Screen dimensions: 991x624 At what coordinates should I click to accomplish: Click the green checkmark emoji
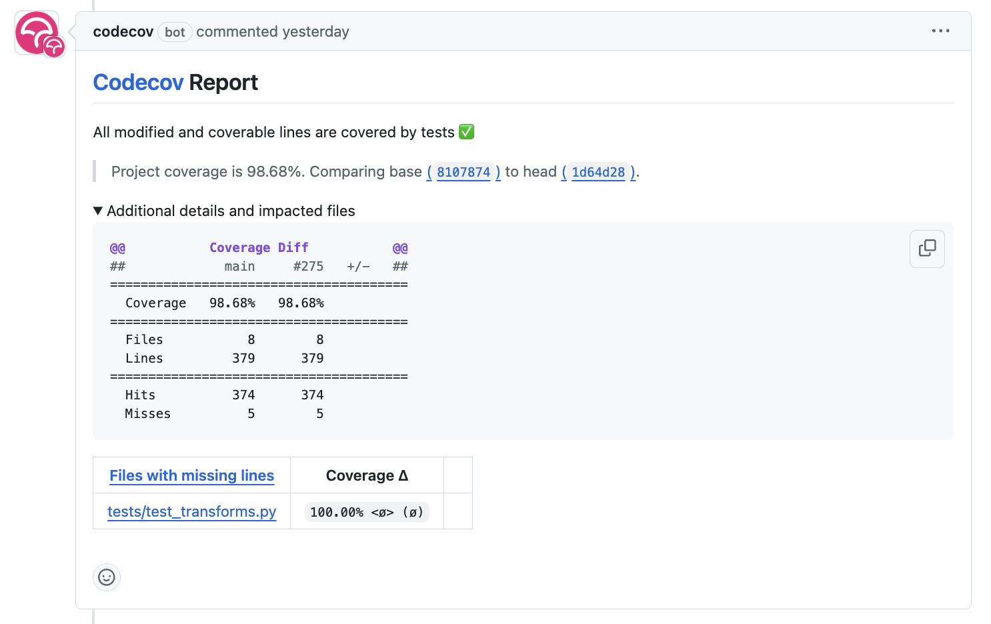(467, 132)
